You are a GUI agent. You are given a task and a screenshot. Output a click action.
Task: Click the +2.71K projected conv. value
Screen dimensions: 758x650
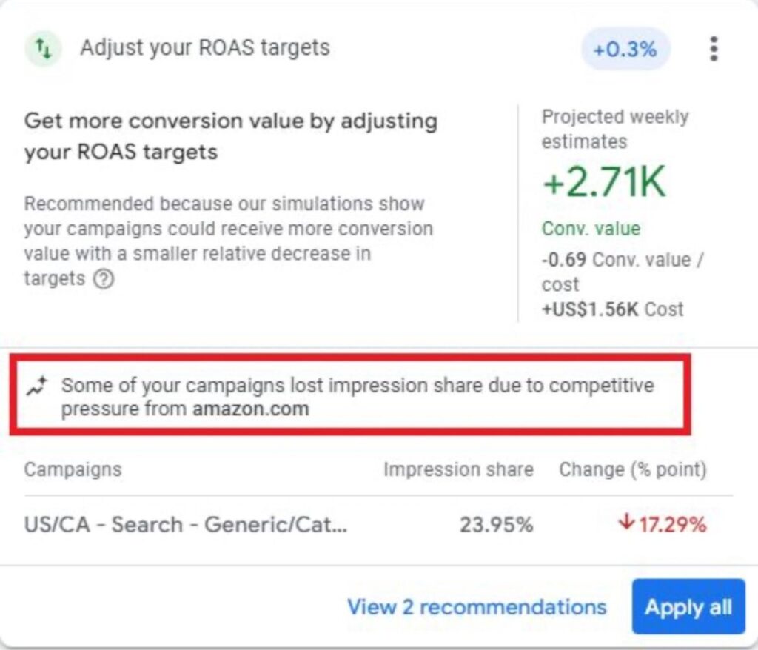point(604,182)
